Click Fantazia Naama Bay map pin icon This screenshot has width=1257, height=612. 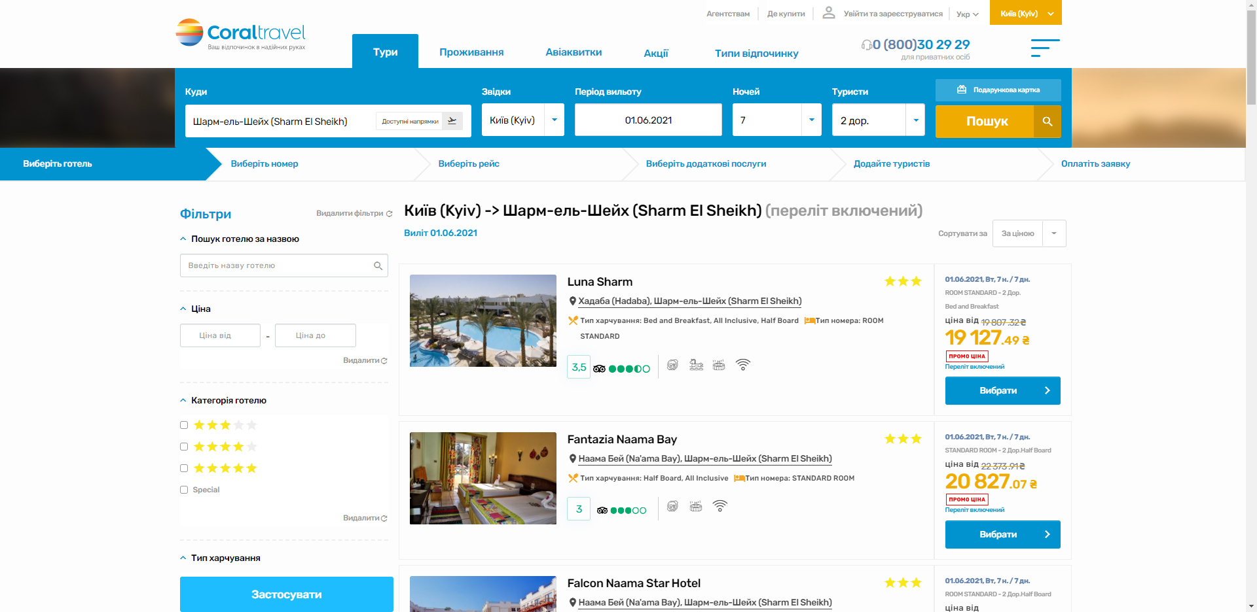point(573,459)
